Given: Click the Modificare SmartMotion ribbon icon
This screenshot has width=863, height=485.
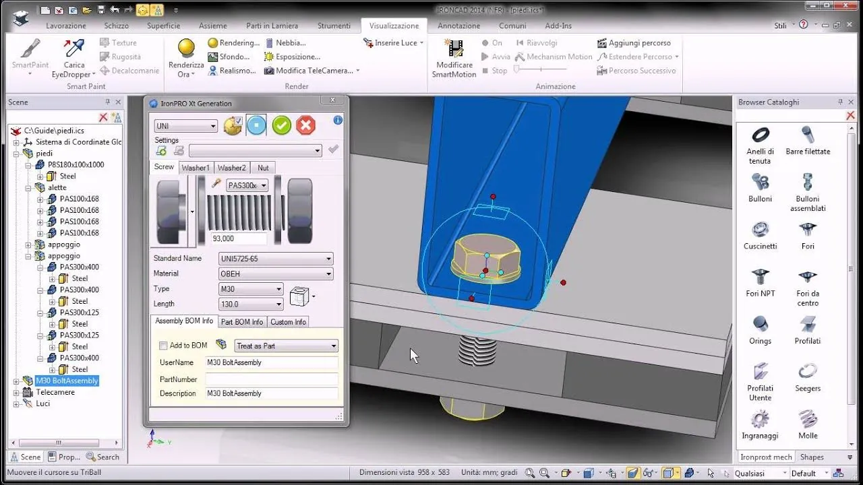Looking at the screenshot, I should point(454,58).
